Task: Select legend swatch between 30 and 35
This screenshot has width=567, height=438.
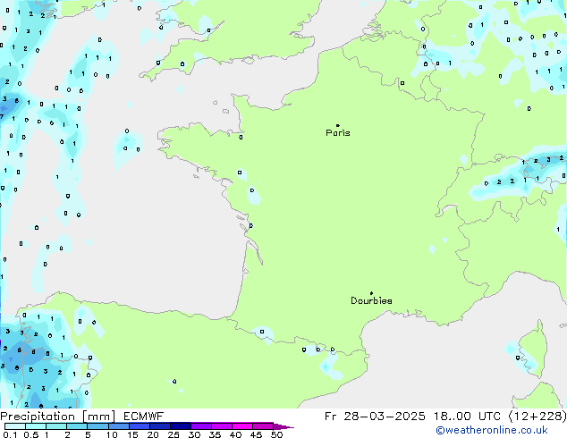Action: point(201,426)
